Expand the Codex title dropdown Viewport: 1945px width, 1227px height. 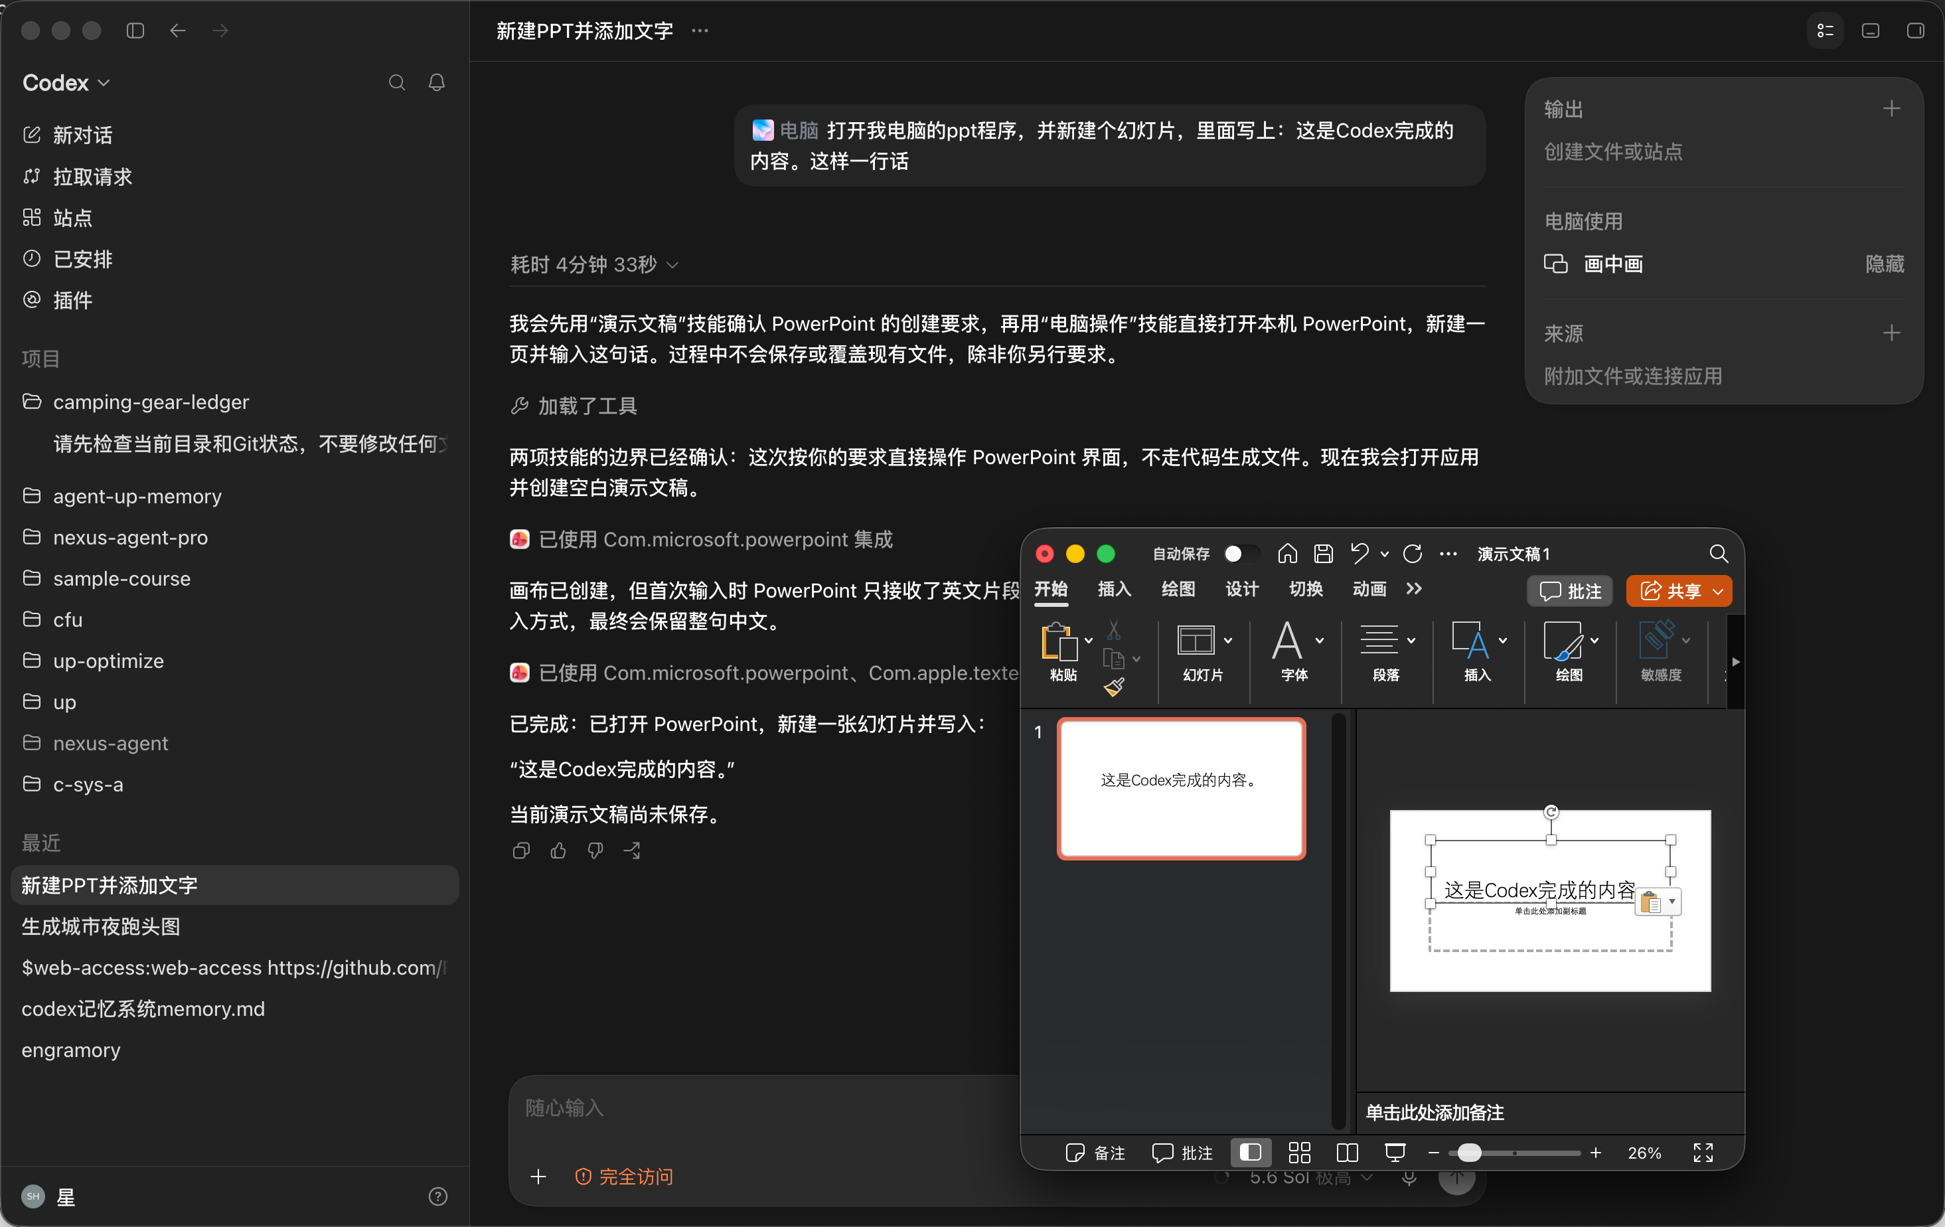tap(66, 82)
